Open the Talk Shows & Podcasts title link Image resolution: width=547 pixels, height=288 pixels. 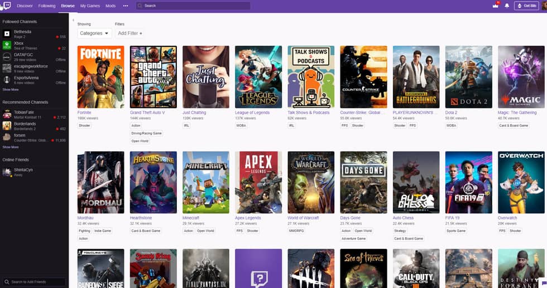pos(308,113)
